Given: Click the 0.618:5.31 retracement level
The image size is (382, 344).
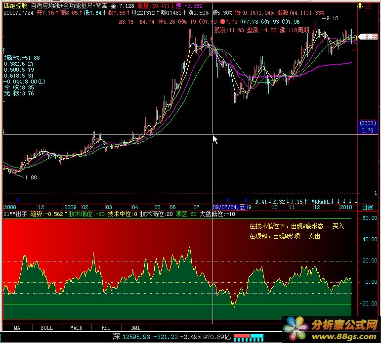Looking at the screenshot, I should click(x=19, y=76).
